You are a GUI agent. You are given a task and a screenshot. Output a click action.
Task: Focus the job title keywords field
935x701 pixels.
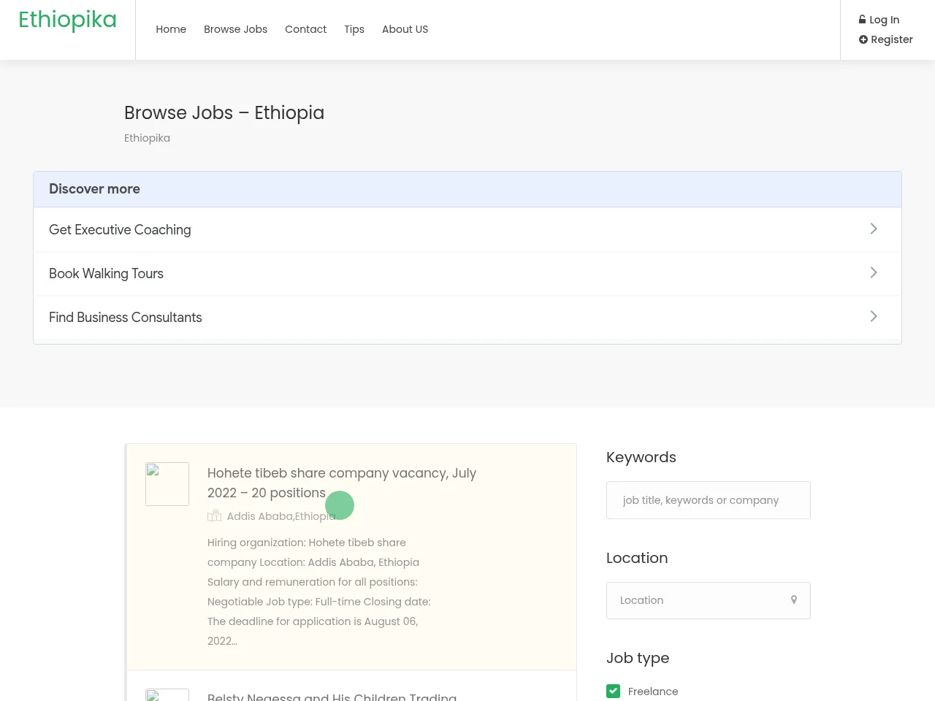click(x=709, y=500)
